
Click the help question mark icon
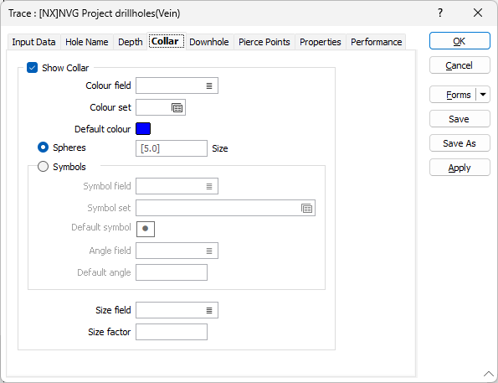[440, 13]
